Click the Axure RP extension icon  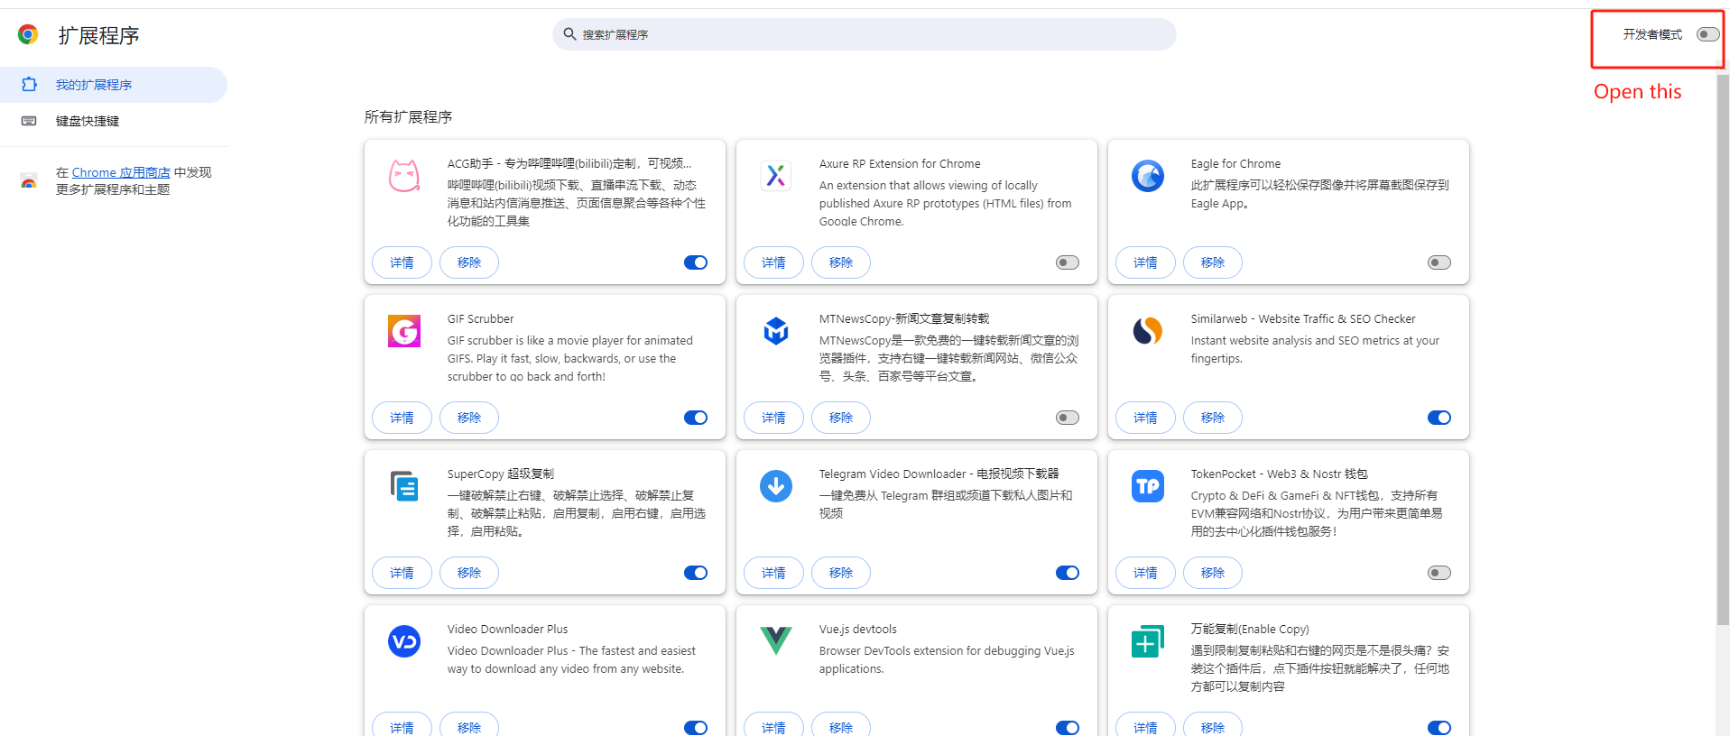point(776,175)
